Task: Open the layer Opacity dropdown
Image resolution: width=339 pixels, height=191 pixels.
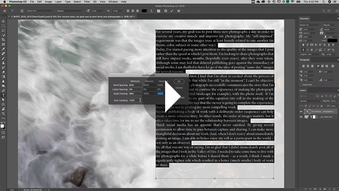Action: [x=338, y=101]
